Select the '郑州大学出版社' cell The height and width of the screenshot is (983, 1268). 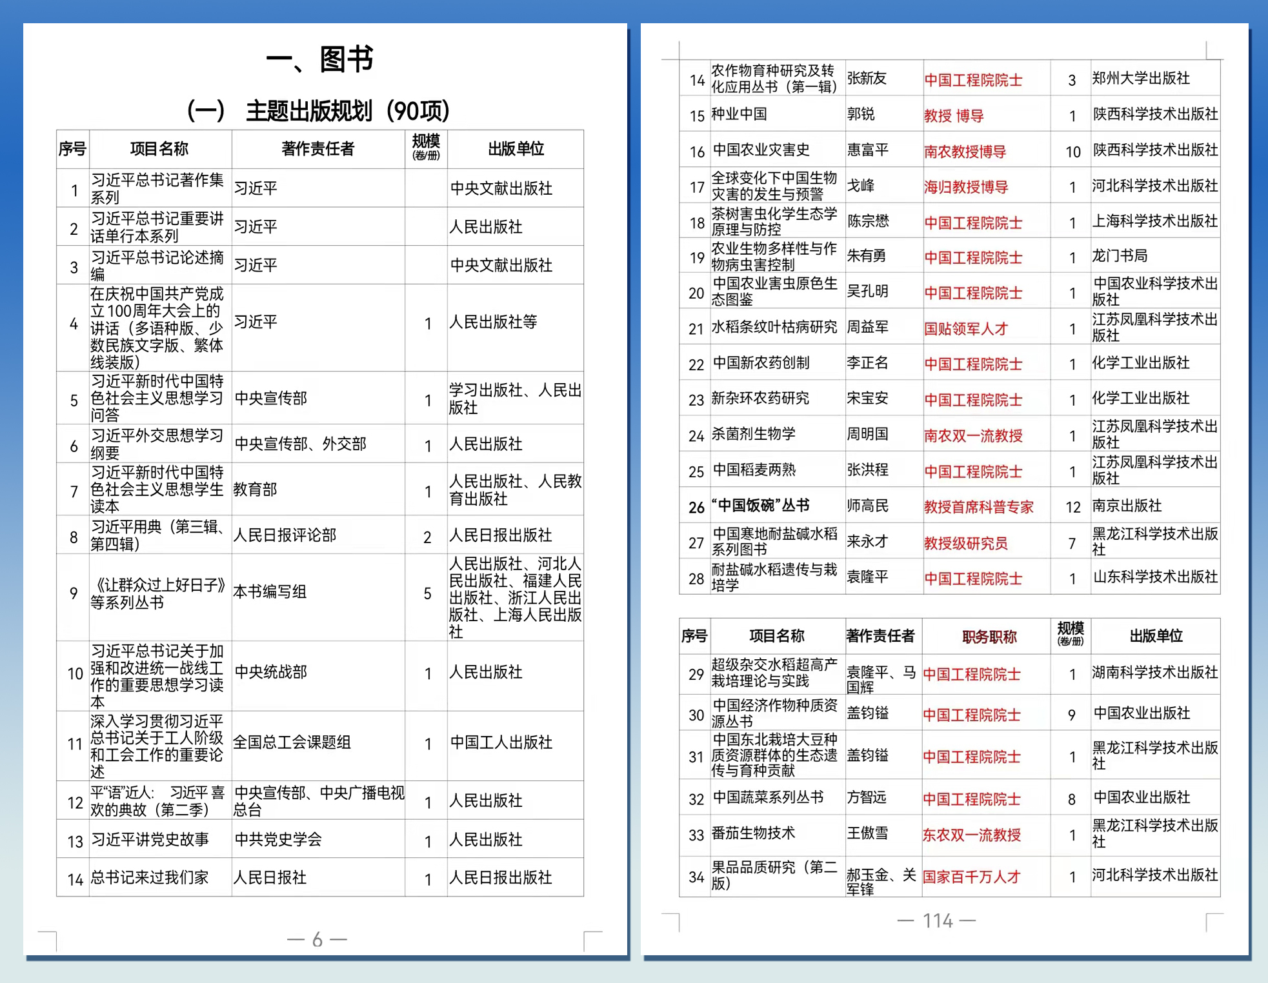1140,79
